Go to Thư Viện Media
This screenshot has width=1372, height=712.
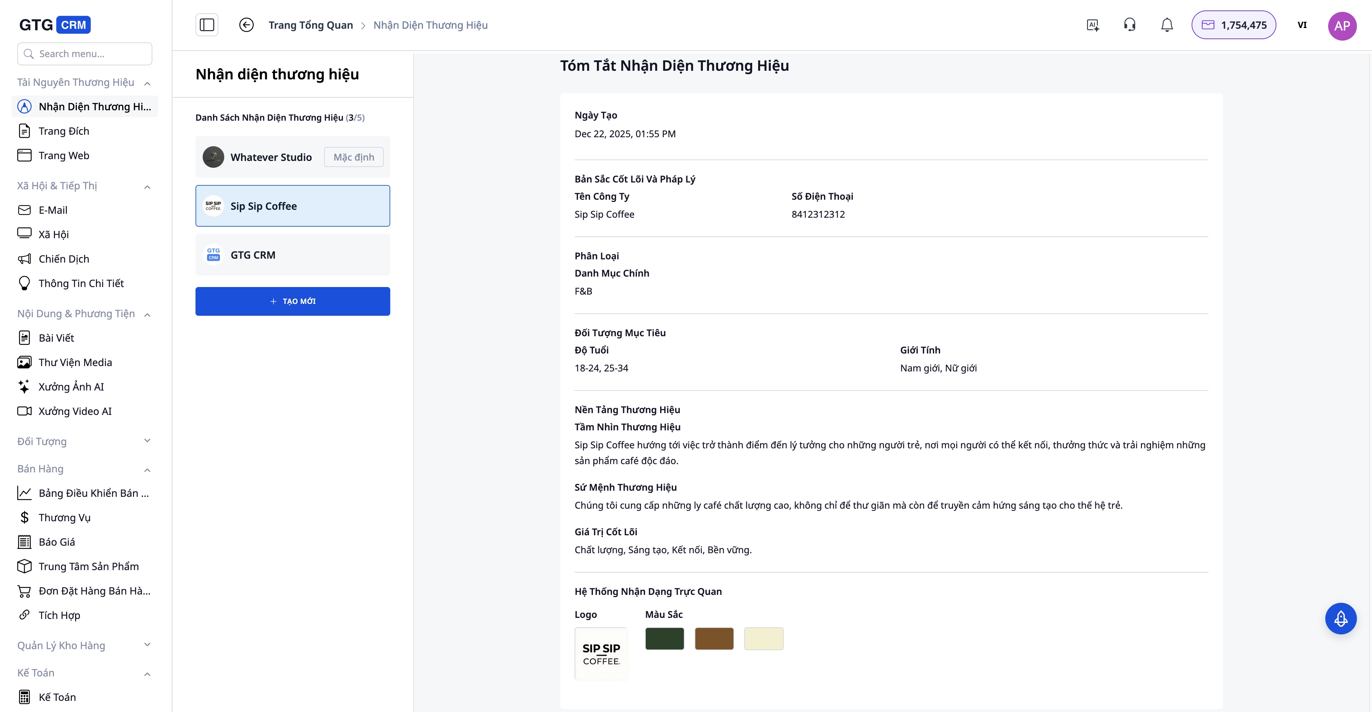75,362
